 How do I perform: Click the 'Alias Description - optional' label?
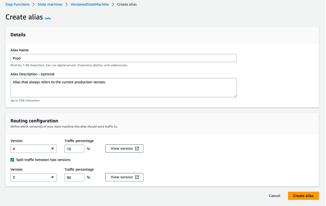click(x=32, y=74)
